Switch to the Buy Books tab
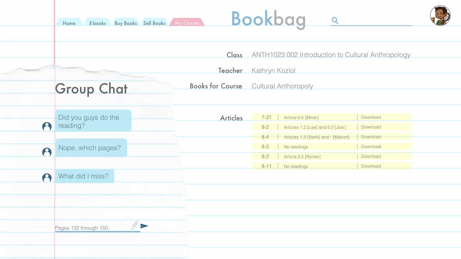 tap(126, 23)
